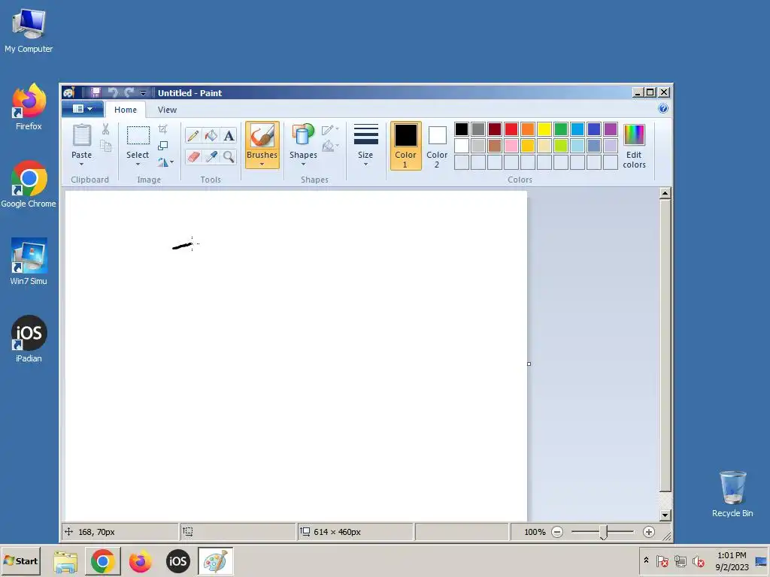770x577 pixels.
Task: Click the zoom in plus button
Action: (x=649, y=532)
